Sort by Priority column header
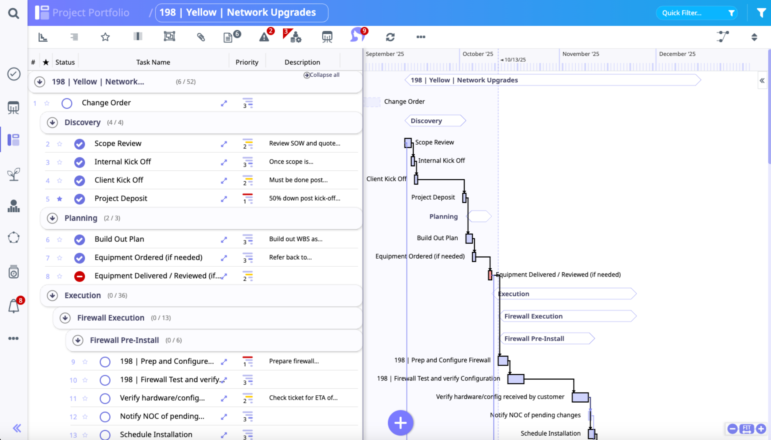The height and width of the screenshot is (440, 771). point(247,62)
